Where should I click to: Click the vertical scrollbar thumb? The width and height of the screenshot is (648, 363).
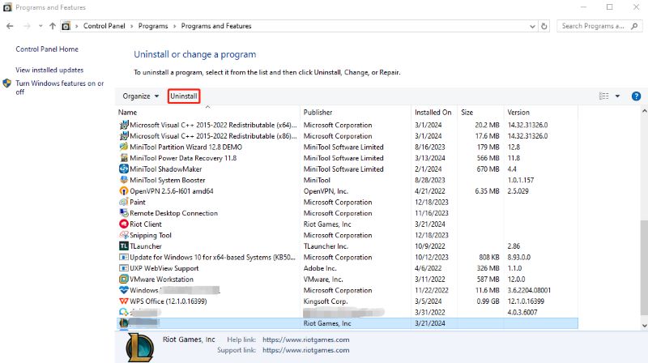tap(644, 267)
